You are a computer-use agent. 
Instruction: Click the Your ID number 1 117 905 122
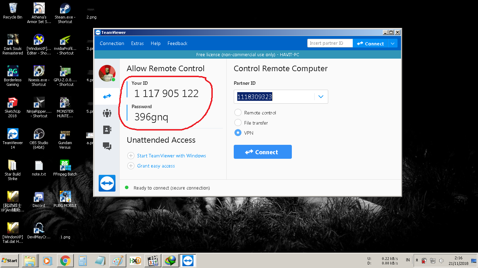[167, 94]
